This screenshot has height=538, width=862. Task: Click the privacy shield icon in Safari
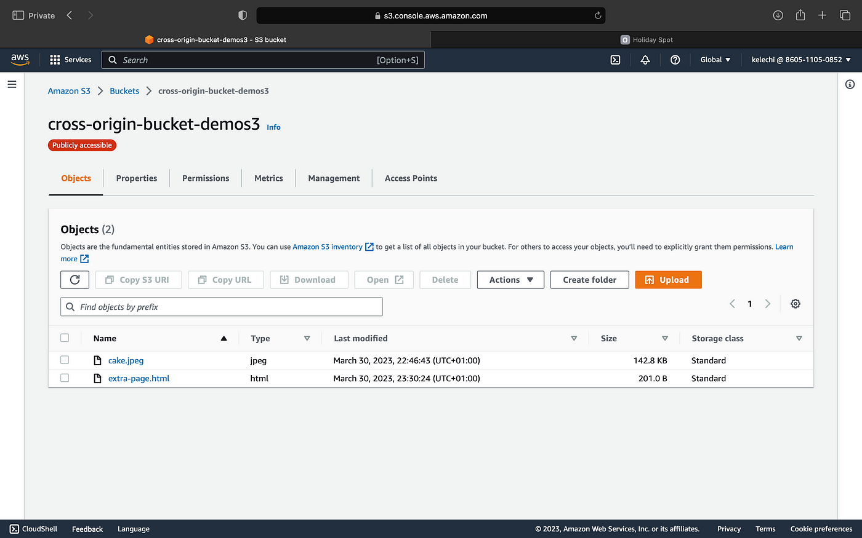pos(243,15)
